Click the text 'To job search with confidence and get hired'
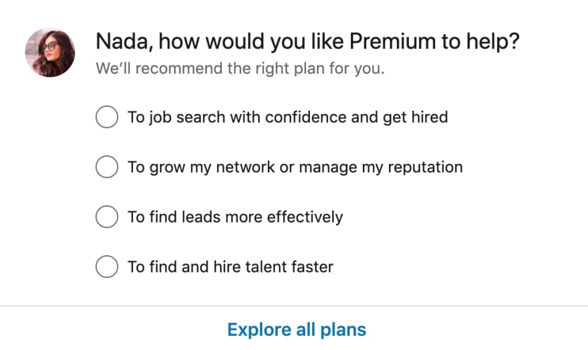 [x=287, y=117]
